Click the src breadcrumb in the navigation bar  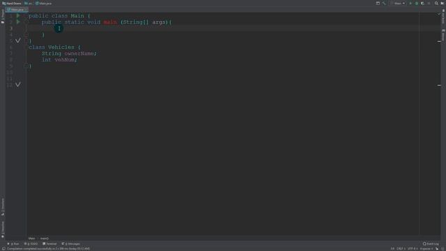pyautogui.click(x=29, y=3)
